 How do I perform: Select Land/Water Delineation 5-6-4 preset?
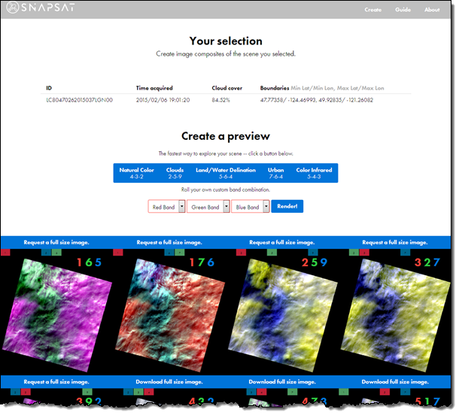225,173
